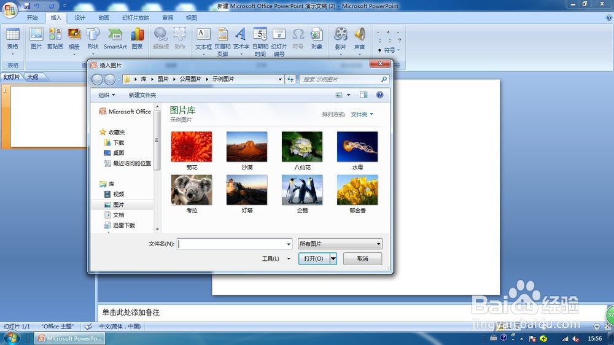The height and width of the screenshot is (345, 614).
Task: Switch to 审阅 ribbon tab
Action: [168, 18]
